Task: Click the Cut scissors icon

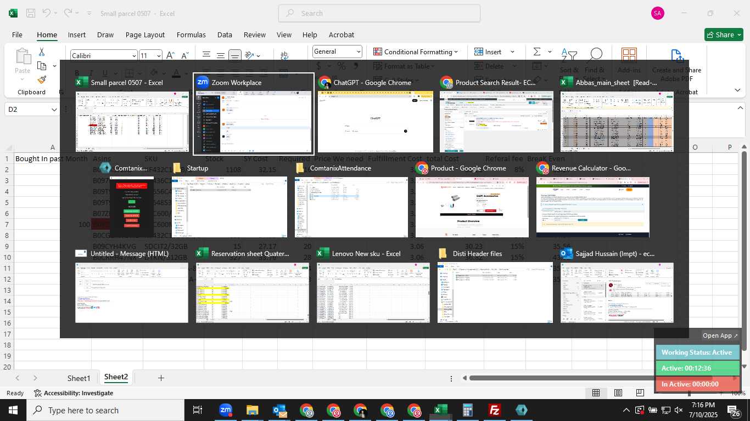Action: (x=42, y=52)
